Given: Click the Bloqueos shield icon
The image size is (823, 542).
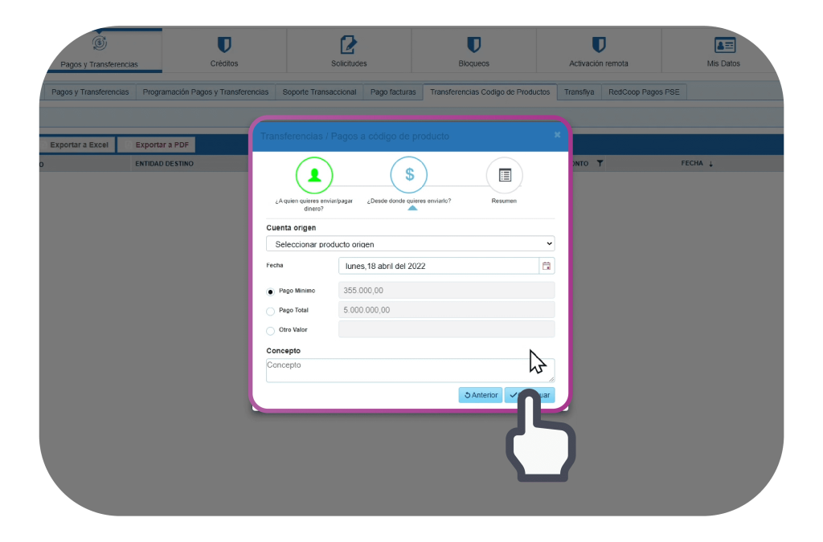Looking at the screenshot, I should (x=474, y=45).
